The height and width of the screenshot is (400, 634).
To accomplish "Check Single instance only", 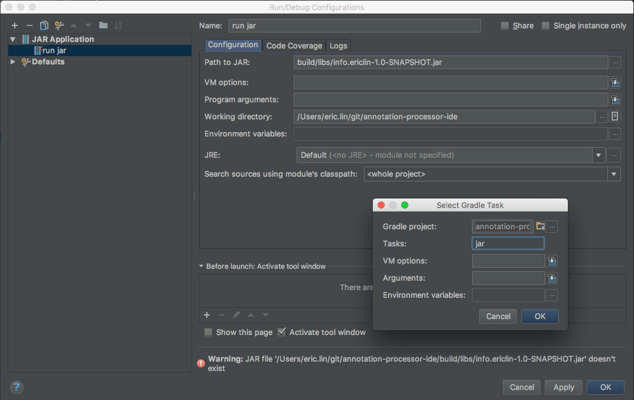I will [545, 25].
